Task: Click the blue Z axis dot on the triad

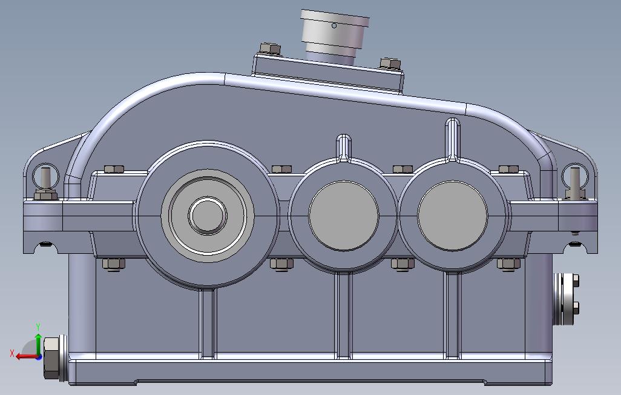Action: pyautogui.click(x=39, y=357)
